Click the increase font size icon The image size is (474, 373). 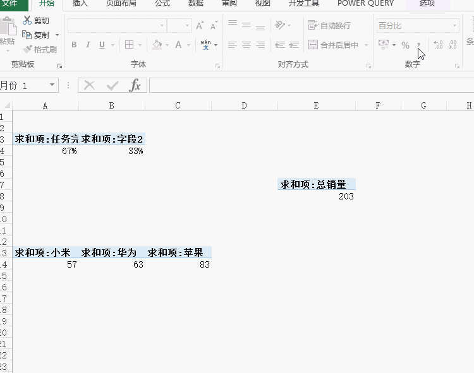tap(200, 26)
